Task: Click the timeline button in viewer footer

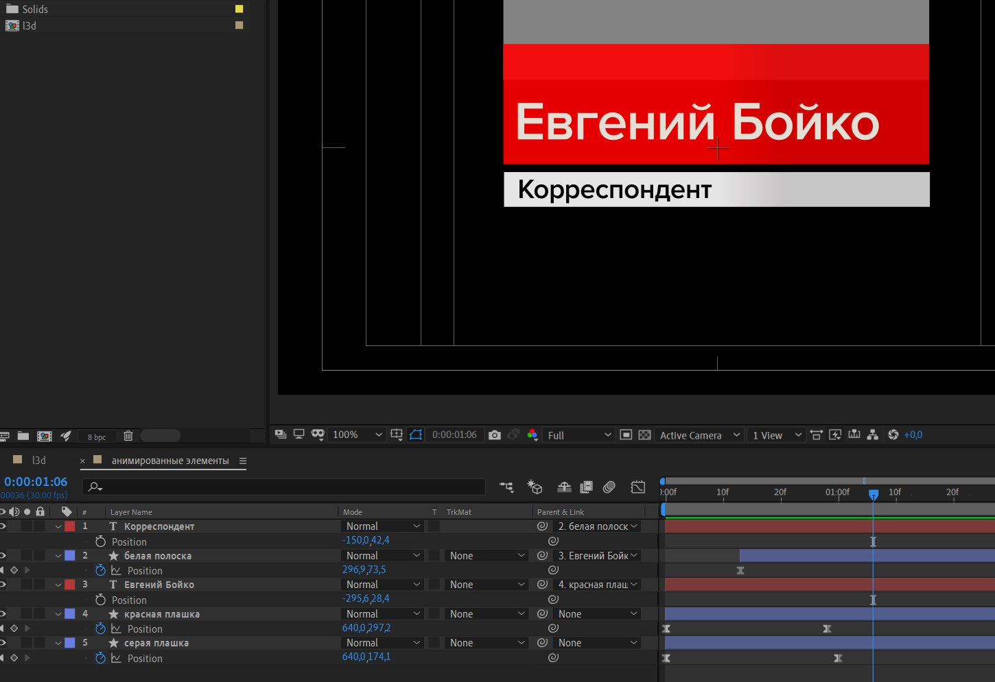Action: point(854,435)
